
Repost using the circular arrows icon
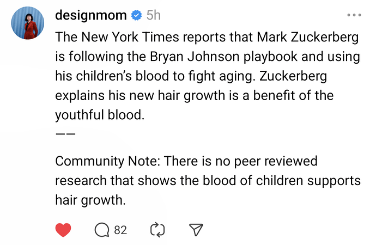(157, 230)
